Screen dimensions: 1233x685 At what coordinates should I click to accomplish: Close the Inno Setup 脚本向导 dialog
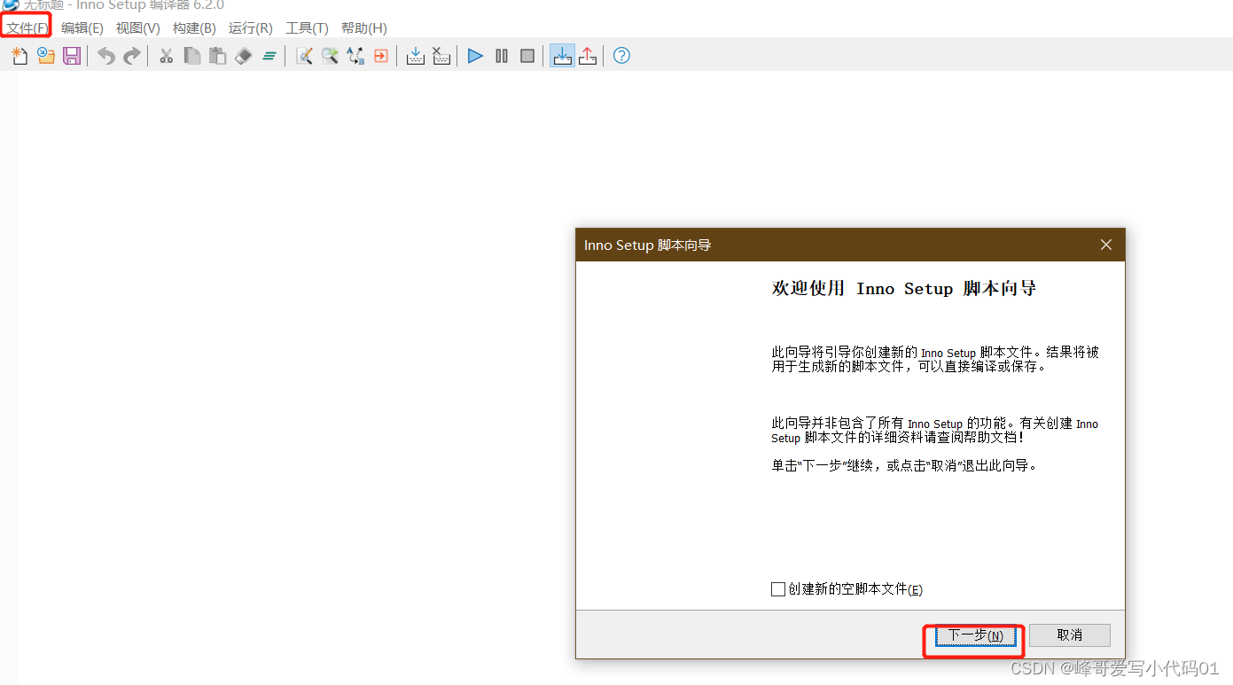click(1106, 245)
